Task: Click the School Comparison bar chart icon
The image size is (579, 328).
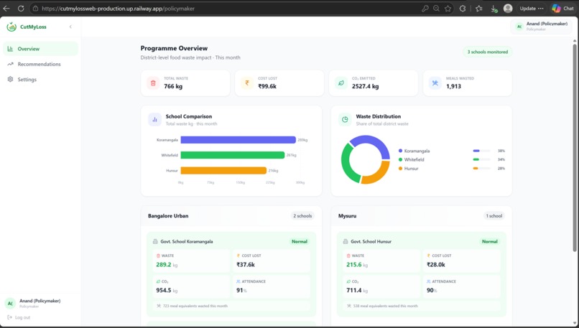Action: click(154, 120)
